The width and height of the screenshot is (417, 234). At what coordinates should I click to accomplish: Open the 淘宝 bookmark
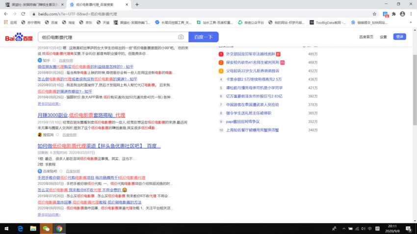68,23
